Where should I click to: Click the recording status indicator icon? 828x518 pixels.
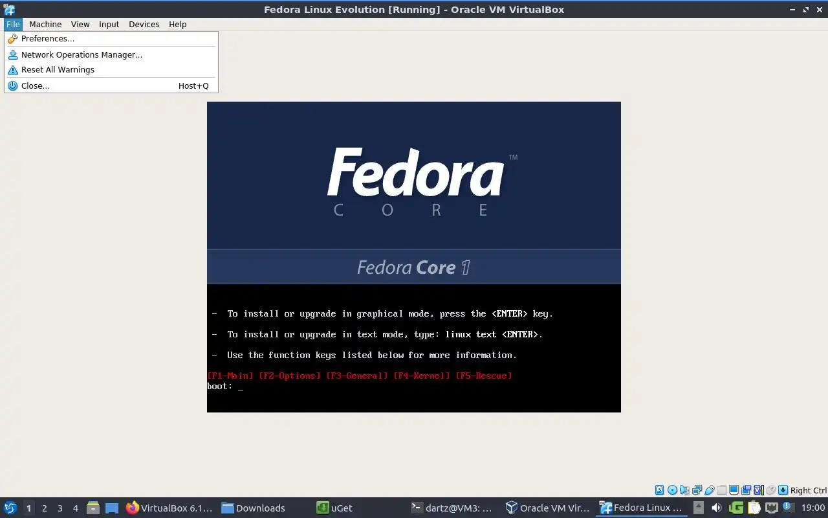pyautogui.click(x=746, y=490)
